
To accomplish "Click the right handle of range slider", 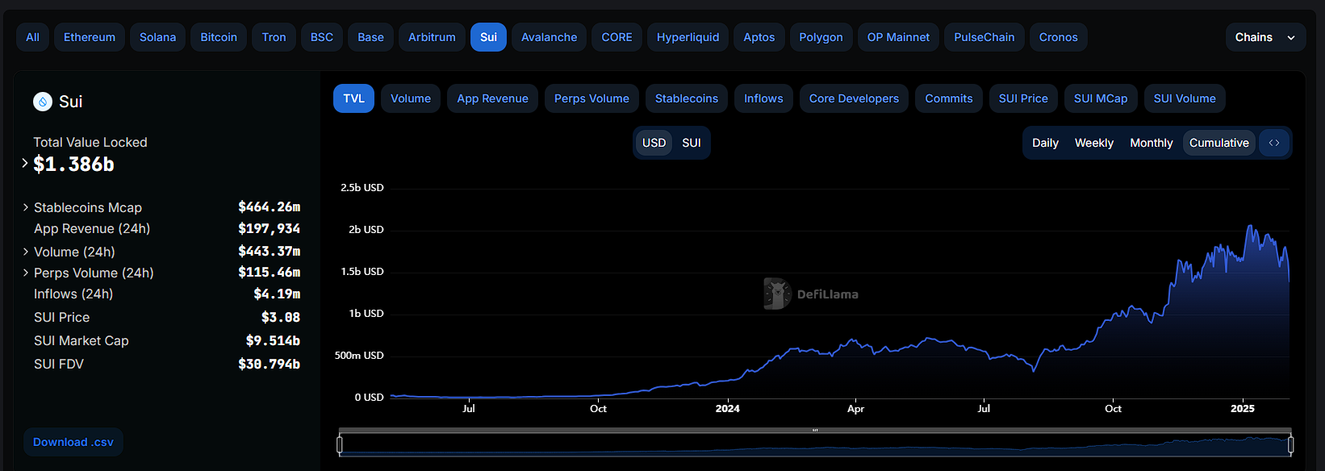I will [1290, 444].
